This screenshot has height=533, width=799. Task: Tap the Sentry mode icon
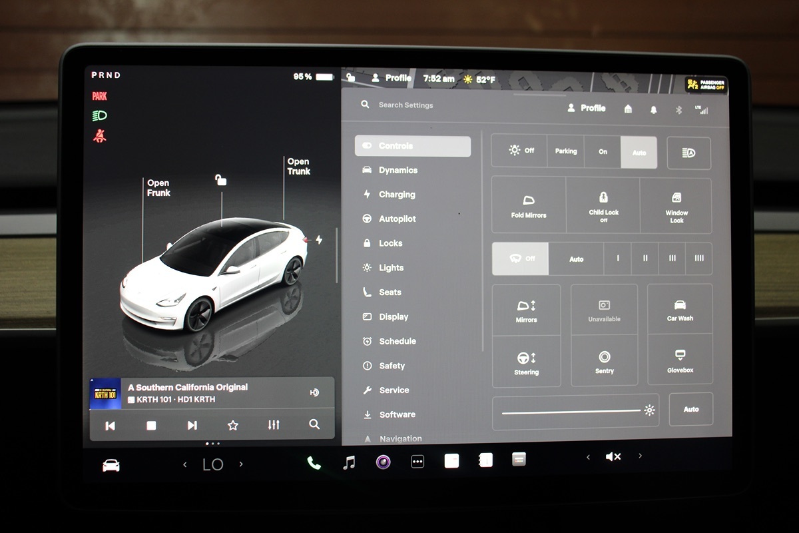pos(604,362)
